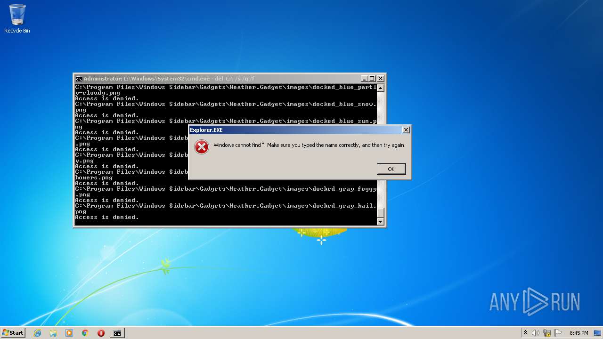Viewport: 603px width, 339px height.
Task: Click the red error icon in dialog
Action: pos(202,147)
